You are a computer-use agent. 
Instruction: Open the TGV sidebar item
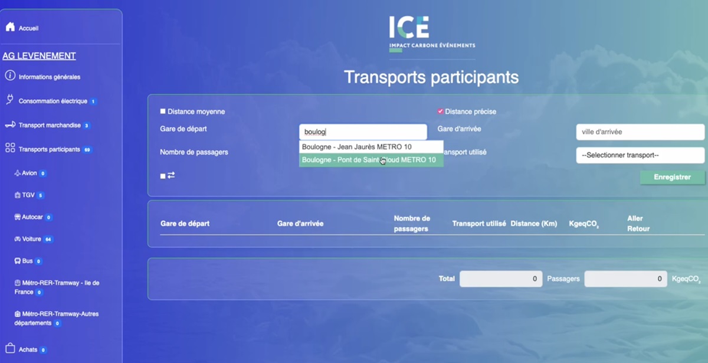click(x=28, y=195)
